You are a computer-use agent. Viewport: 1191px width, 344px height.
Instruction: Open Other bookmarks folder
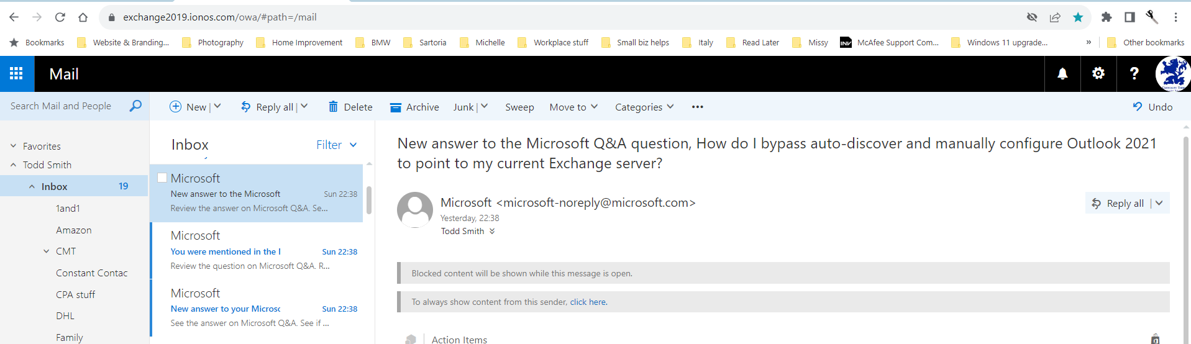[1145, 42]
